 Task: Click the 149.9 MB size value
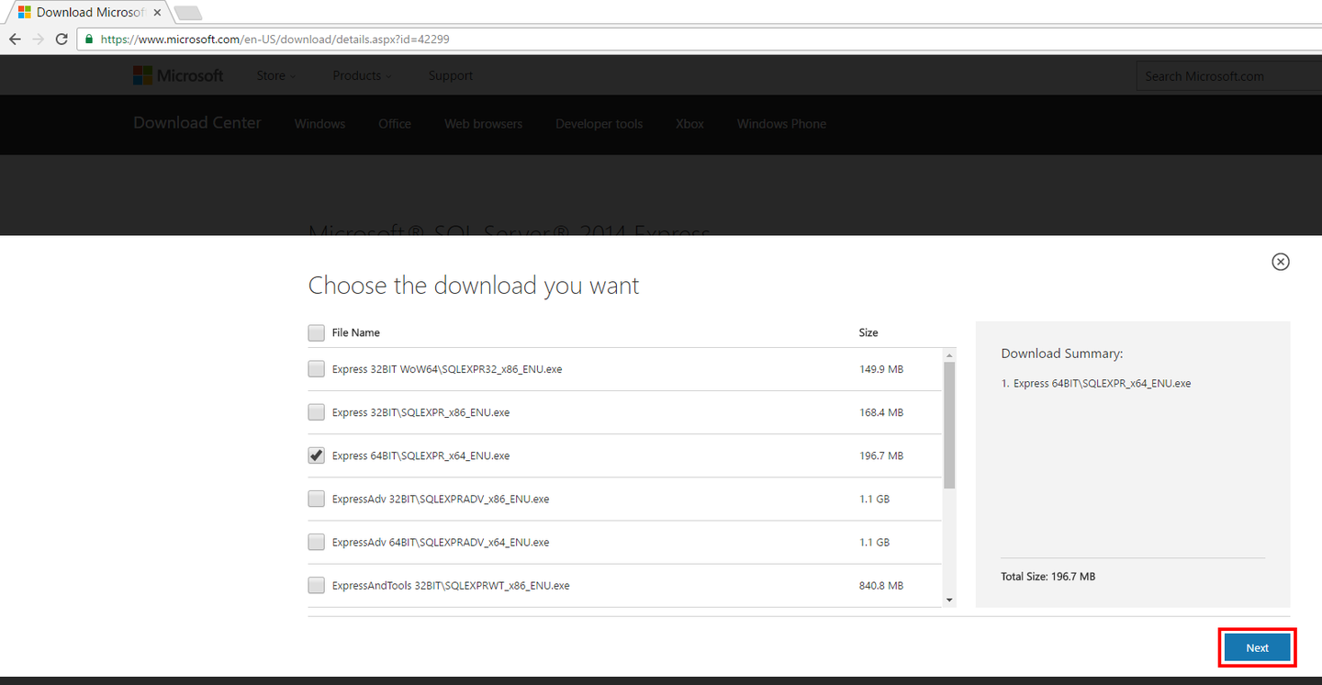pos(881,369)
